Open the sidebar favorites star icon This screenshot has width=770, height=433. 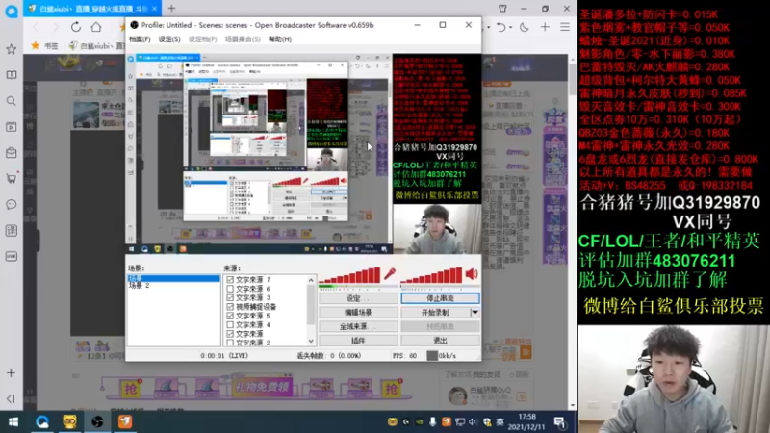coord(12,49)
